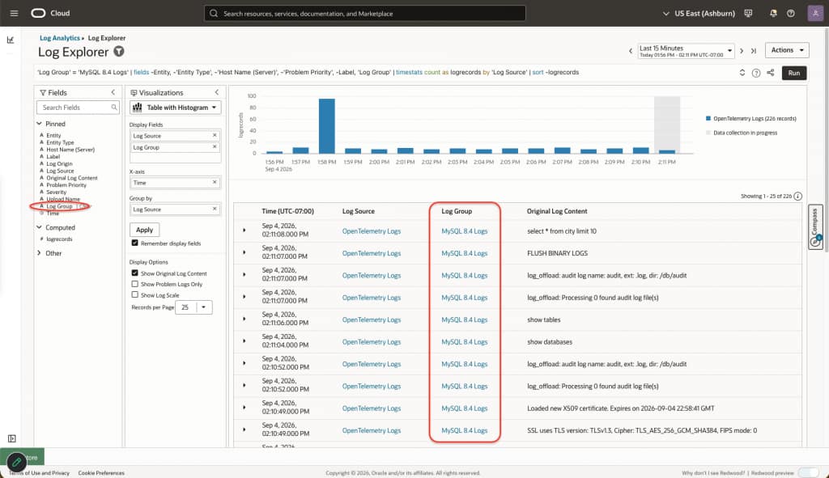Enable Show Problem Logs Only
Screen dimensions: 829x478
click(135, 284)
